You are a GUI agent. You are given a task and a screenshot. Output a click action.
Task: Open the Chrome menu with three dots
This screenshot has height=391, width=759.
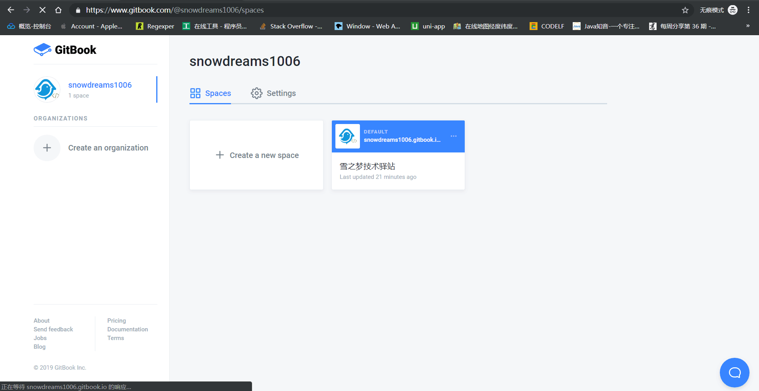coord(748,10)
